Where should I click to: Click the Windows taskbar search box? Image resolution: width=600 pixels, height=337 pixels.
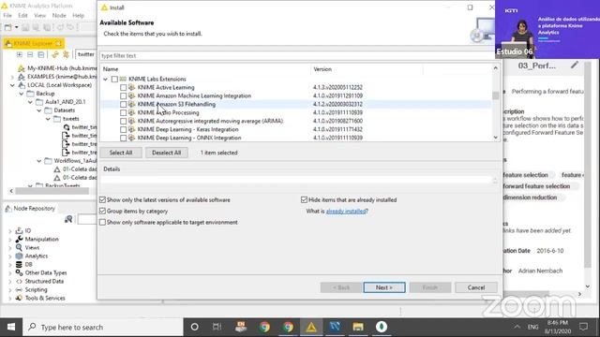102,327
